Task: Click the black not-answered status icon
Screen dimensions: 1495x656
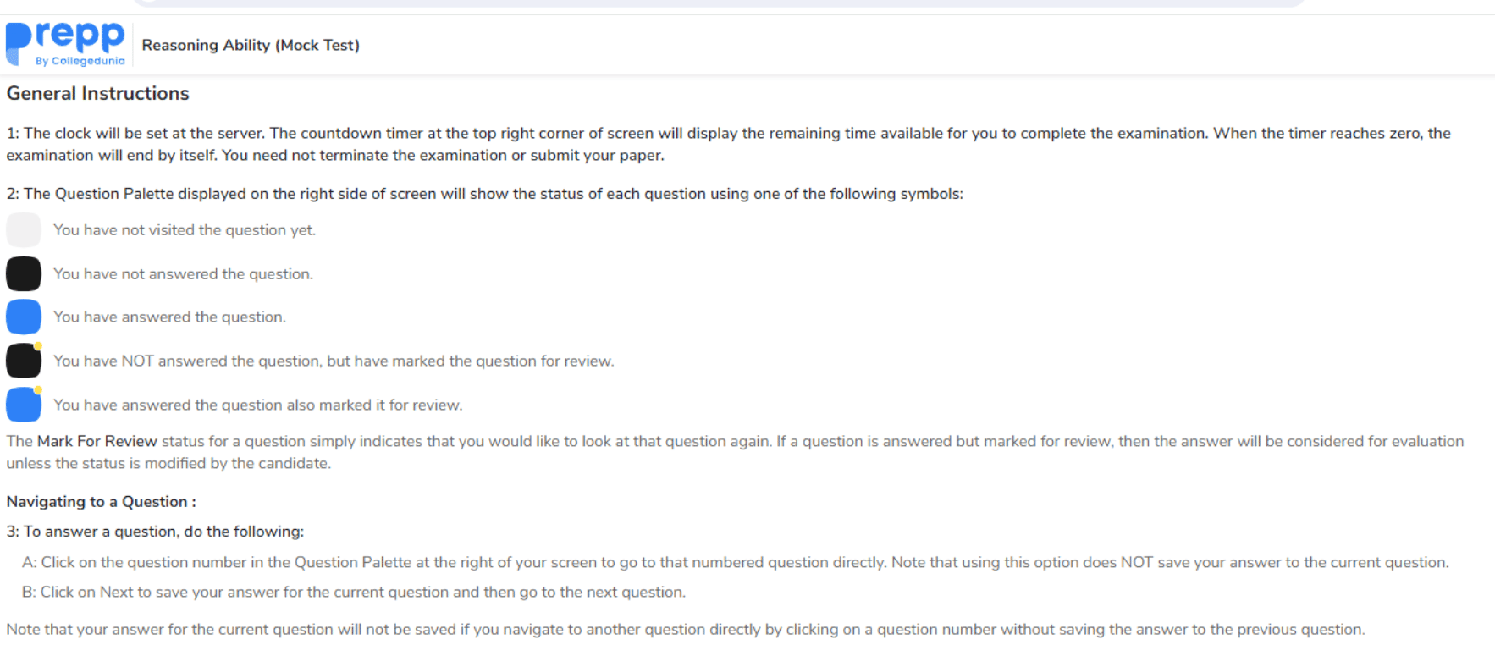Action: point(24,273)
